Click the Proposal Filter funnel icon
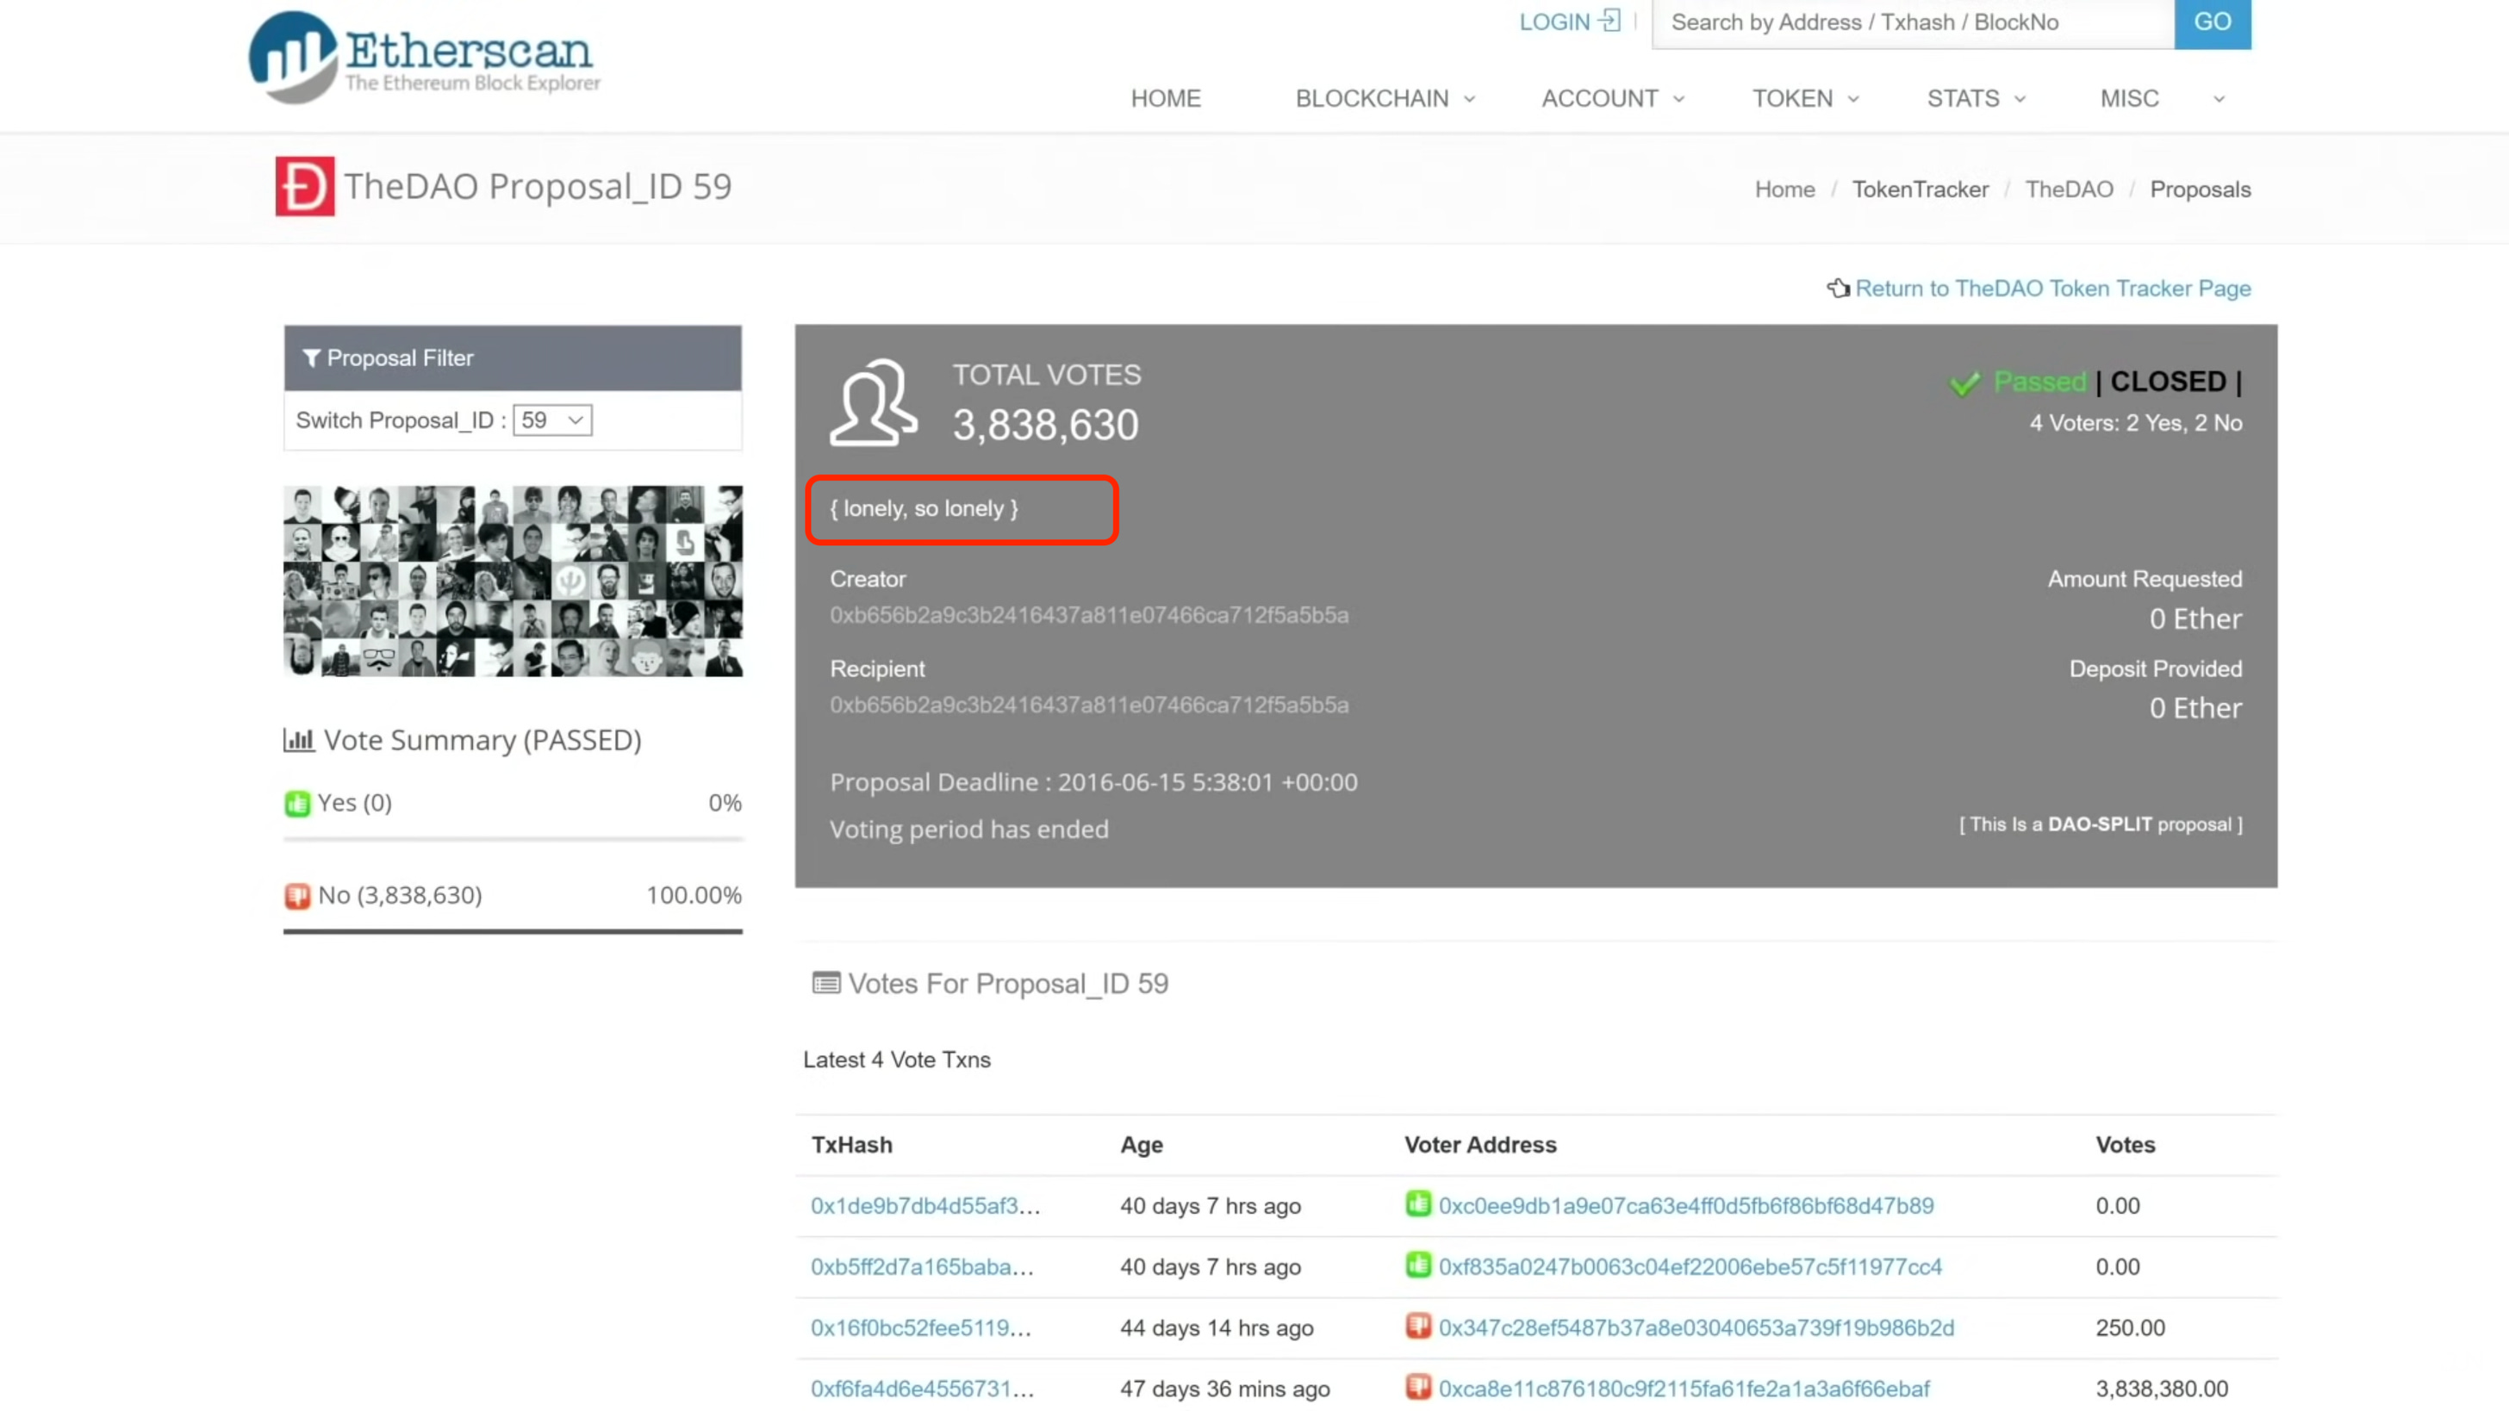The image size is (2509, 1411). click(311, 358)
